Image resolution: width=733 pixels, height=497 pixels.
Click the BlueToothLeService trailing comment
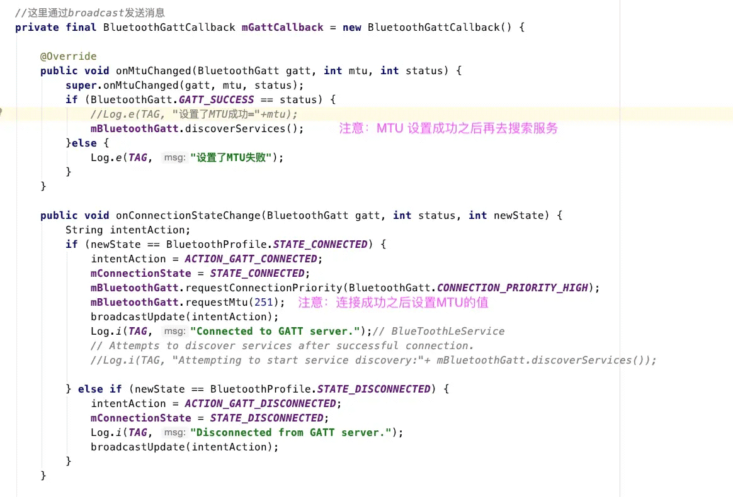coord(438,332)
